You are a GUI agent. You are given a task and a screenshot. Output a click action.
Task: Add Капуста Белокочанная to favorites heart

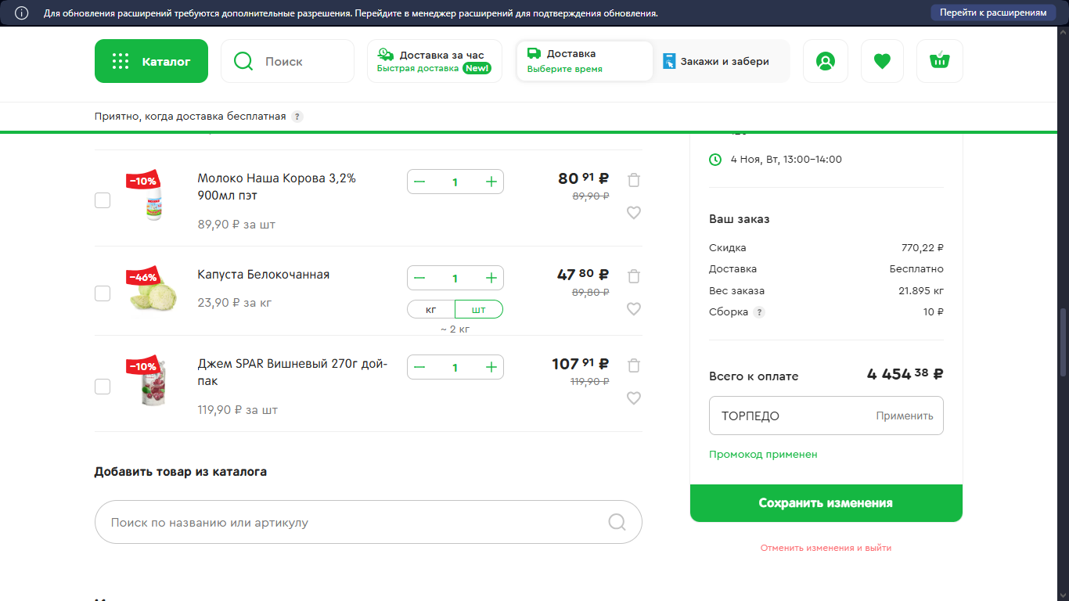(x=634, y=309)
